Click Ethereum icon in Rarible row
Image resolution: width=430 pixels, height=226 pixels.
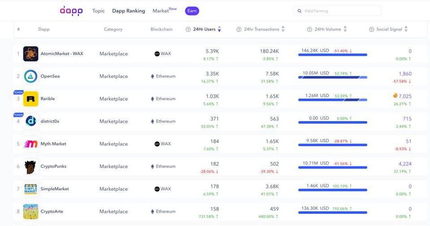tap(152, 99)
